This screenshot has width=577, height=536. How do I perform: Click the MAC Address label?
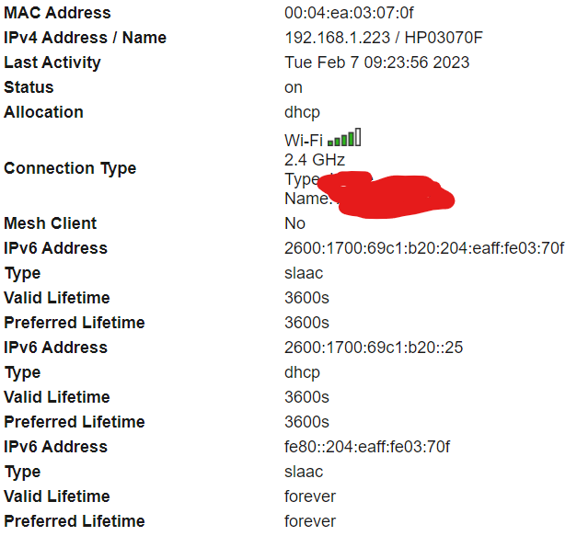[x=57, y=13]
